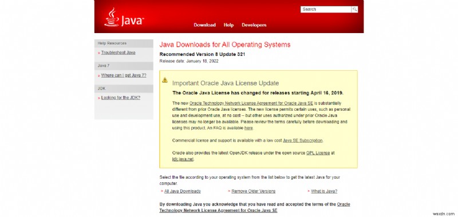Click the Java 7 sidebar header

click(x=124, y=66)
